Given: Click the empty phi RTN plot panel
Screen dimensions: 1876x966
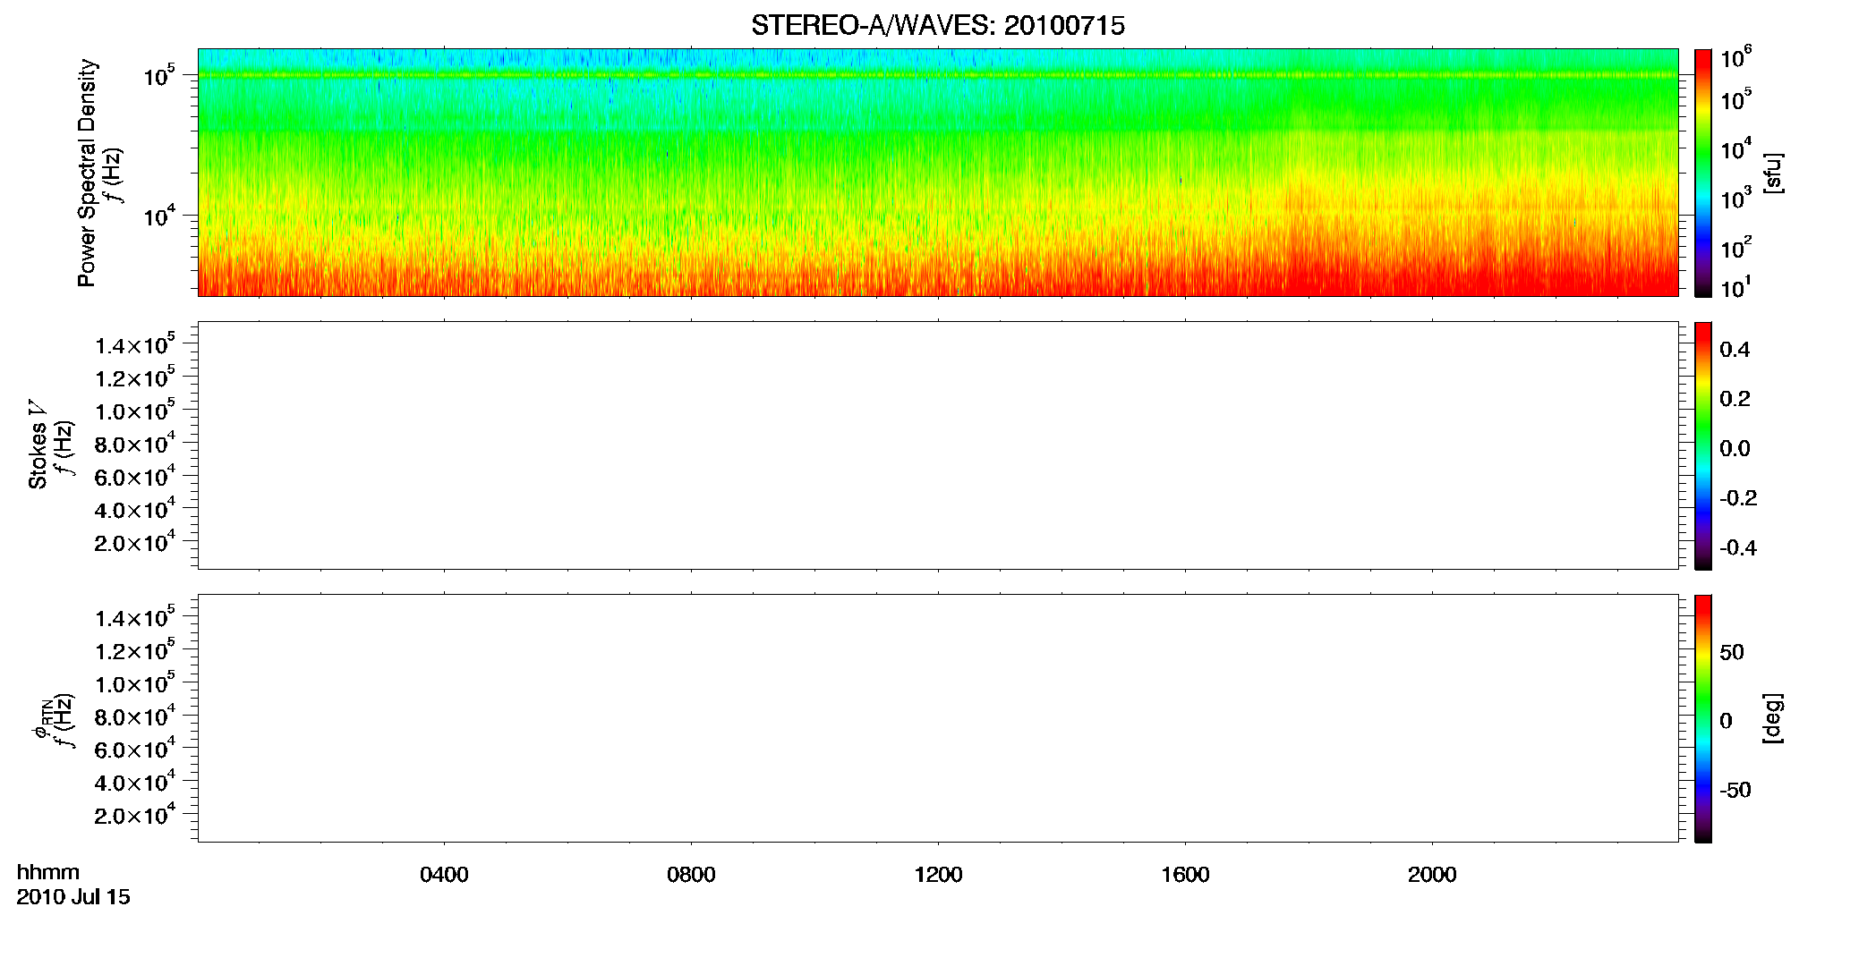Looking at the screenshot, I should [x=938, y=718].
